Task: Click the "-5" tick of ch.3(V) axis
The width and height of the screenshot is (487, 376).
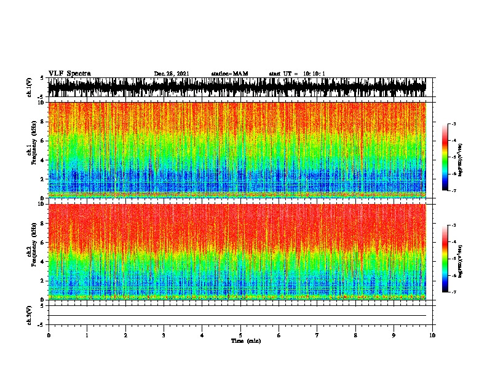Action: tap(41, 325)
